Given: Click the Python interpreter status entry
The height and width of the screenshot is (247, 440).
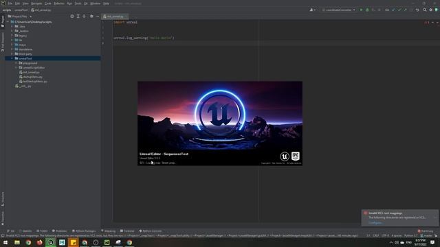Looking at the screenshot, I should coord(410,235).
